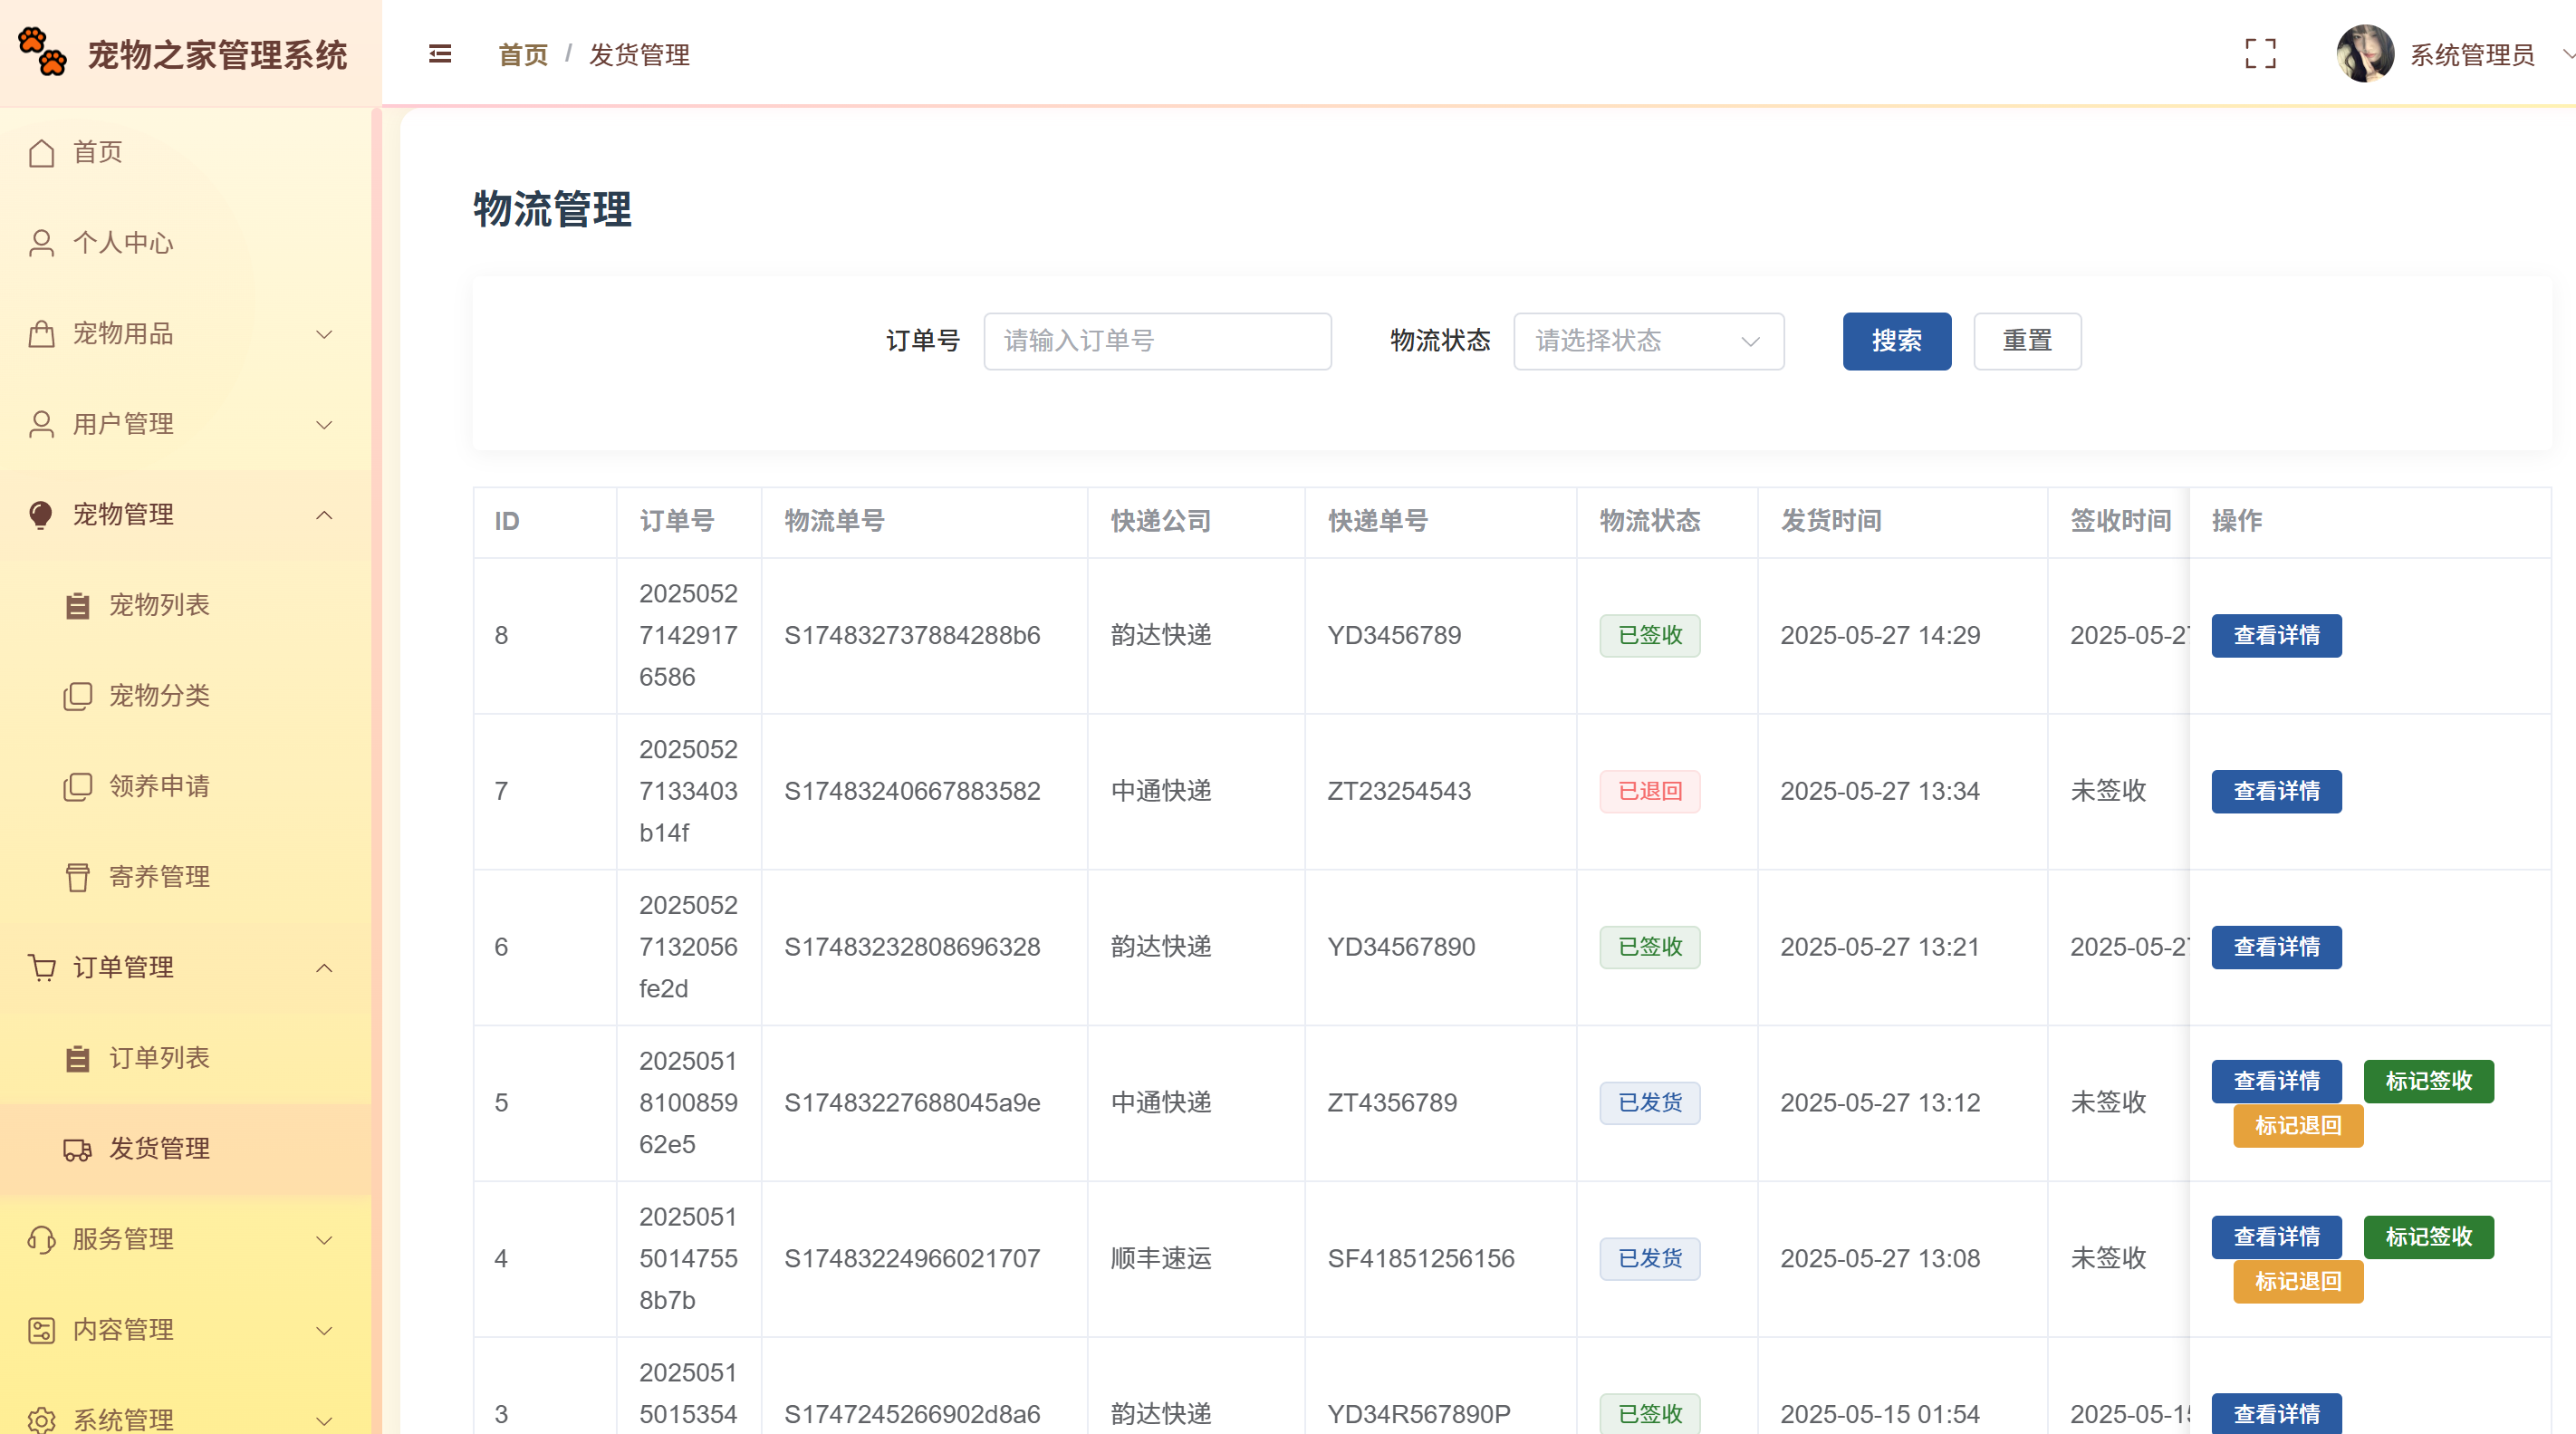Screen dimensions: 2576x1434
Task: Open 个人中心 in the sidebar
Action: [x=122, y=243]
